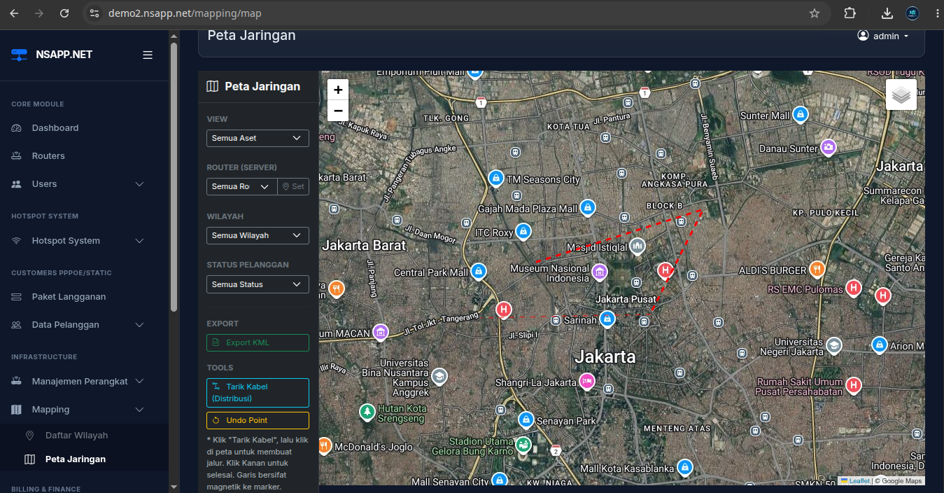Expand the Data Pelanggan submenu
Viewport: 944px width, 493px height.
[139, 325]
